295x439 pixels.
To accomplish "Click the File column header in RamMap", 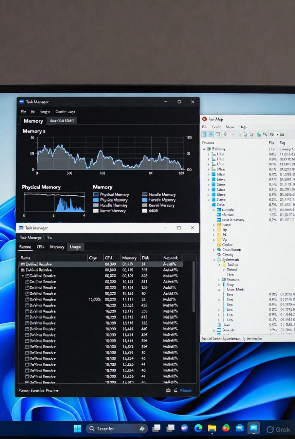I will (271, 143).
